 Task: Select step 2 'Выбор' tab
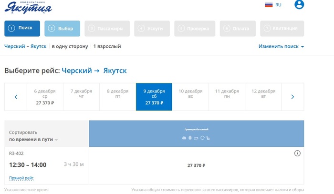62,29
